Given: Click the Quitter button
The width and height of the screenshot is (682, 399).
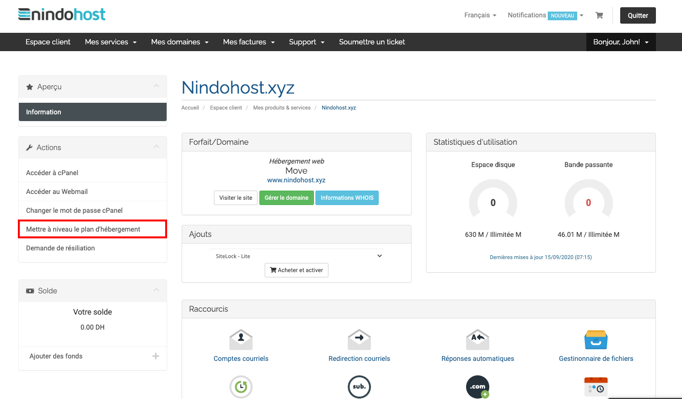Looking at the screenshot, I should point(638,15).
